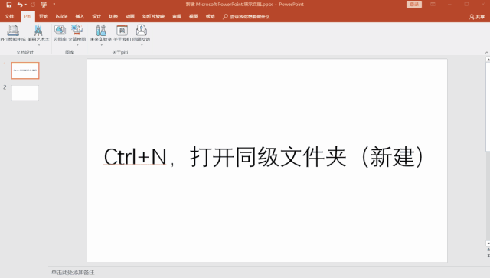490x278 pixels.
Task: Click the 共享 Share button
Action: point(477,17)
